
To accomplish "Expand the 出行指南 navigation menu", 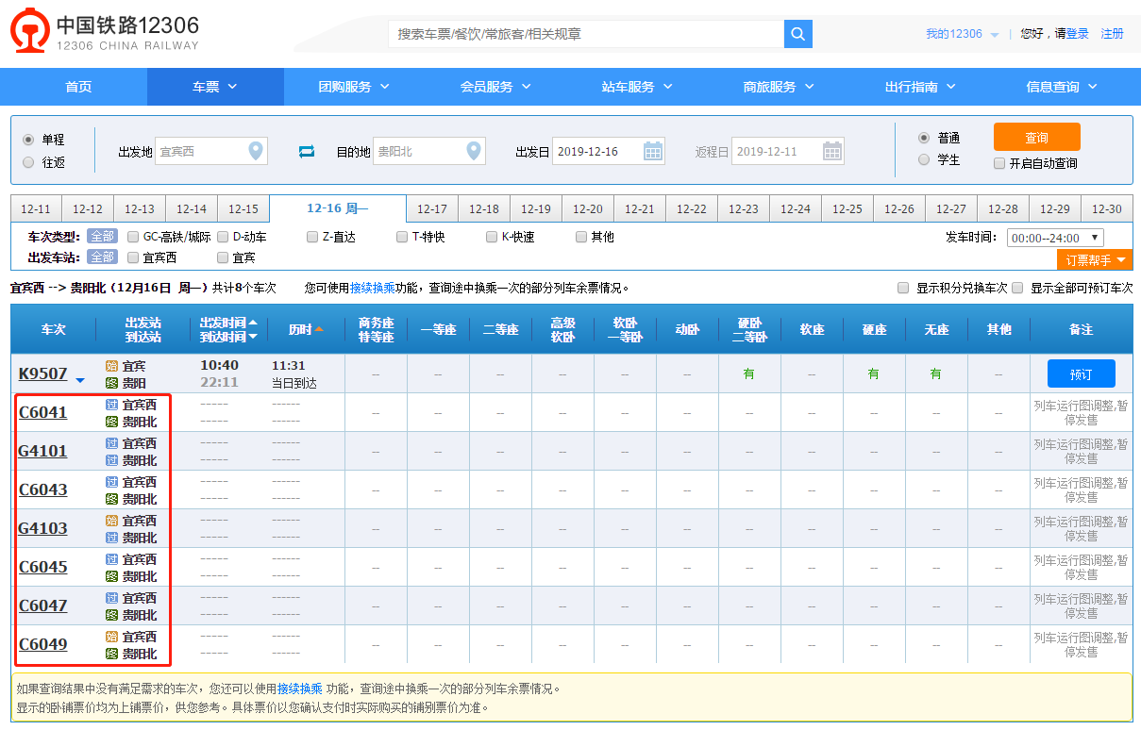I will (920, 87).
